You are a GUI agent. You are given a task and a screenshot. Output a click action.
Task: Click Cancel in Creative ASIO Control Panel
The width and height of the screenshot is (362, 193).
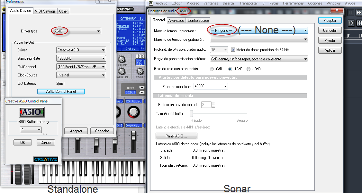(x=46, y=143)
